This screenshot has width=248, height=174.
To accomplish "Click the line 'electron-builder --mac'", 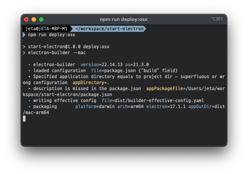I will click(57, 53).
